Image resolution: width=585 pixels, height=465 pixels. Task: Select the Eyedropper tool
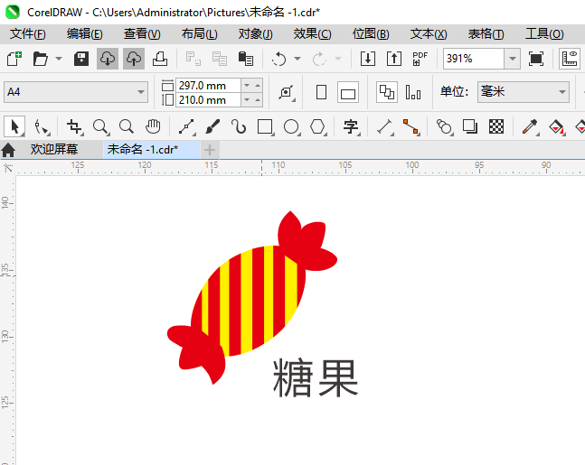(x=530, y=127)
